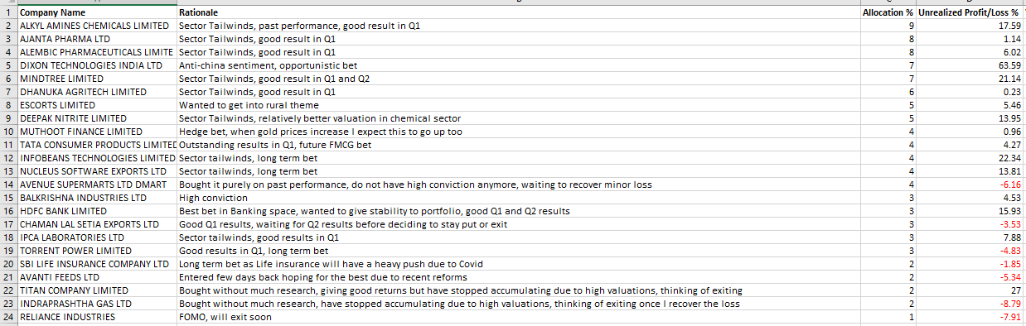Select the MUTHOOT FINANCE LIMITED cell
1026x326 pixels.
click(97, 132)
